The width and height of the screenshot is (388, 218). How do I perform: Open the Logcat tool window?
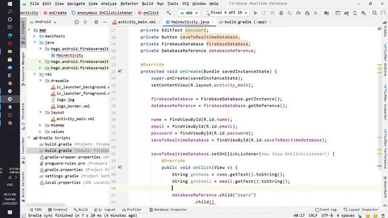105,210
